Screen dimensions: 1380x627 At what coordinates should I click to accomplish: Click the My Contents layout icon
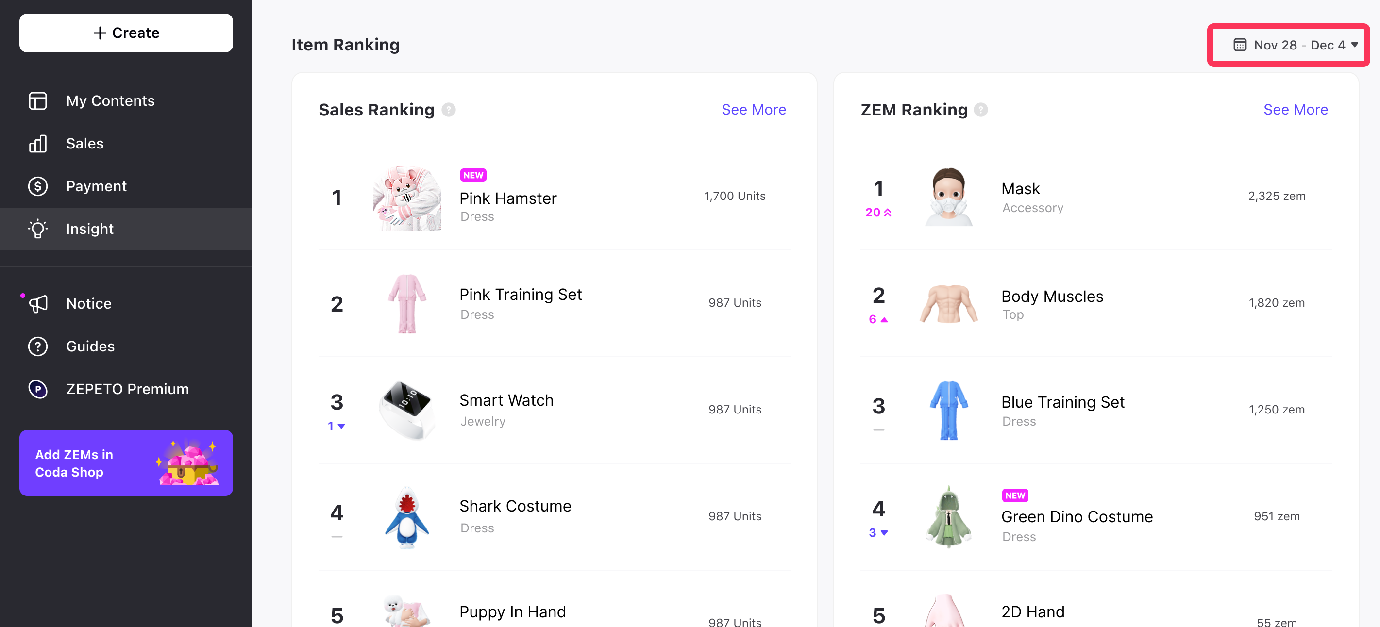coord(37,100)
